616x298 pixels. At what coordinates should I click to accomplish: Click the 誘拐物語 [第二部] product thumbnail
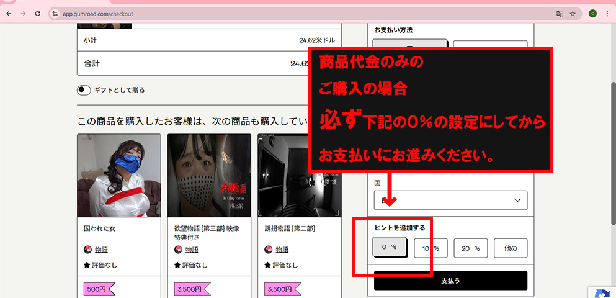point(300,176)
